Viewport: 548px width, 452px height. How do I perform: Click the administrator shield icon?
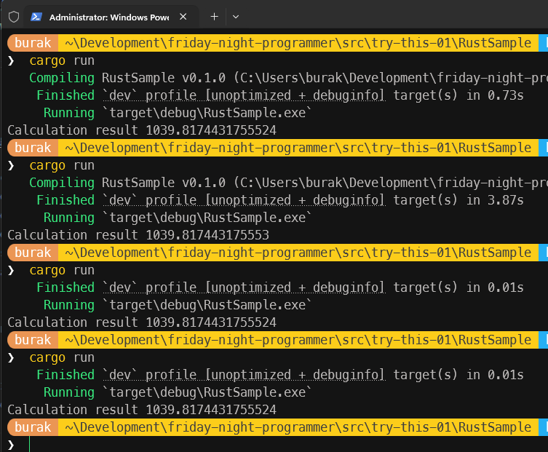coord(13,16)
